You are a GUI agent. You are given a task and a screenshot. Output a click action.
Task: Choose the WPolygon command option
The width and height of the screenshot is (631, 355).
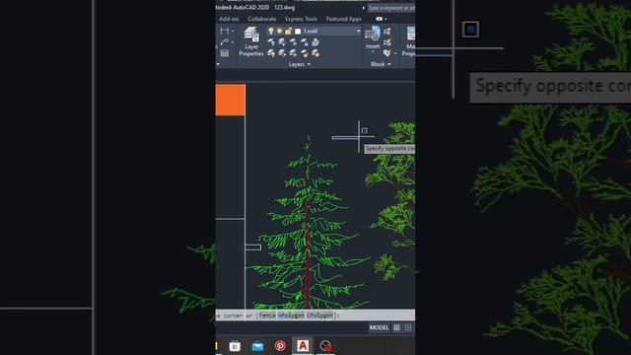point(292,316)
